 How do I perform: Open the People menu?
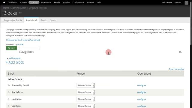(x=57, y=2)
